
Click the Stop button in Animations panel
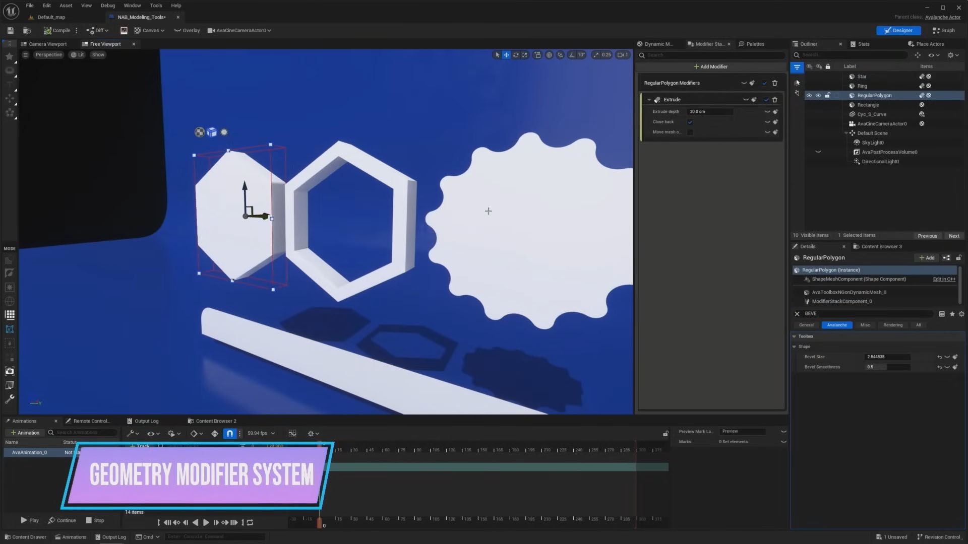click(x=95, y=520)
